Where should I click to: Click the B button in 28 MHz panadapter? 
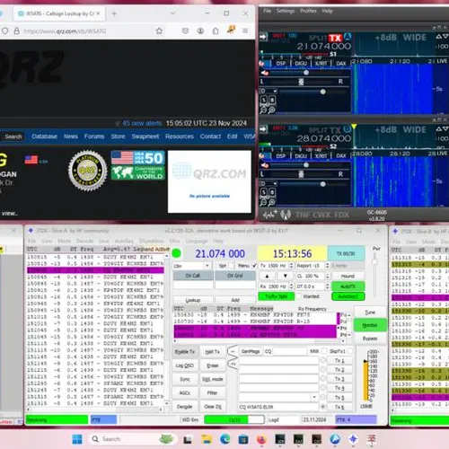pyautogui.click(x=272, y=192)
